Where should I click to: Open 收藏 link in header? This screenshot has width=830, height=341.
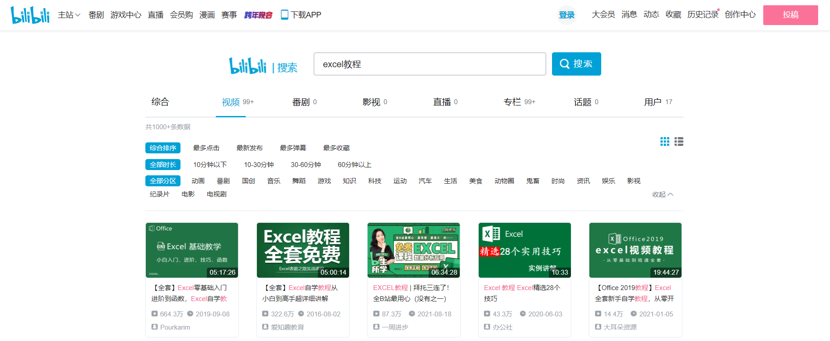click(x=673, y=15)
